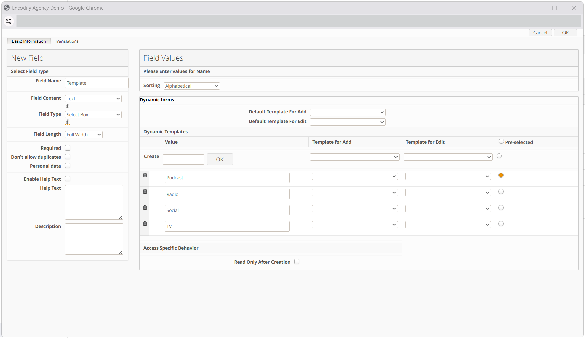Screen dimensions: 585x338
Task: Select Pre-selected radio in the header
Action: tap(501, 141)
